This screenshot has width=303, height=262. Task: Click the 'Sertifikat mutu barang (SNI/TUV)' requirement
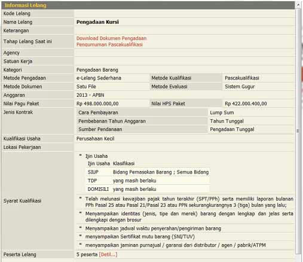(140, 237)
